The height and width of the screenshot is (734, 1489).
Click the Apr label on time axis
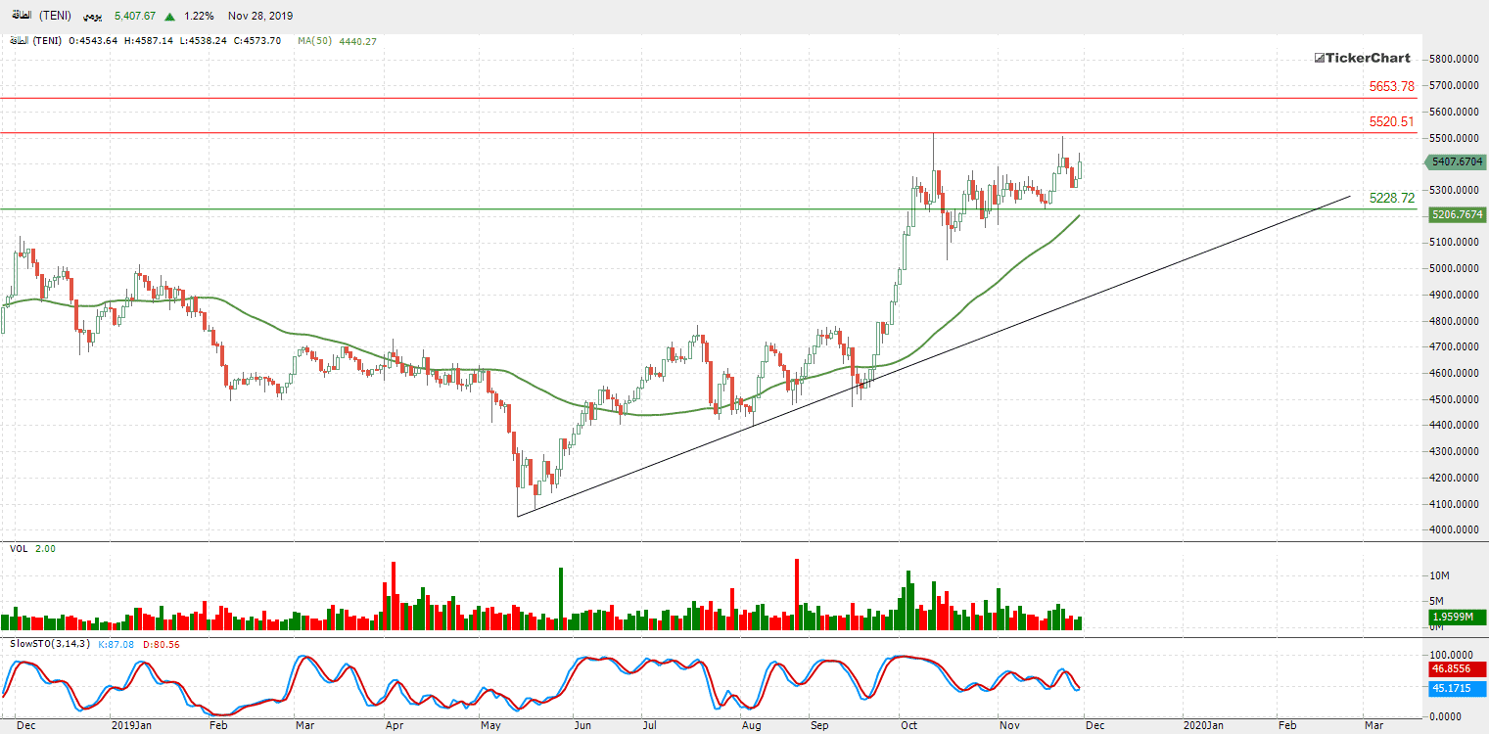pyautogui.click(x=395, y=725)
